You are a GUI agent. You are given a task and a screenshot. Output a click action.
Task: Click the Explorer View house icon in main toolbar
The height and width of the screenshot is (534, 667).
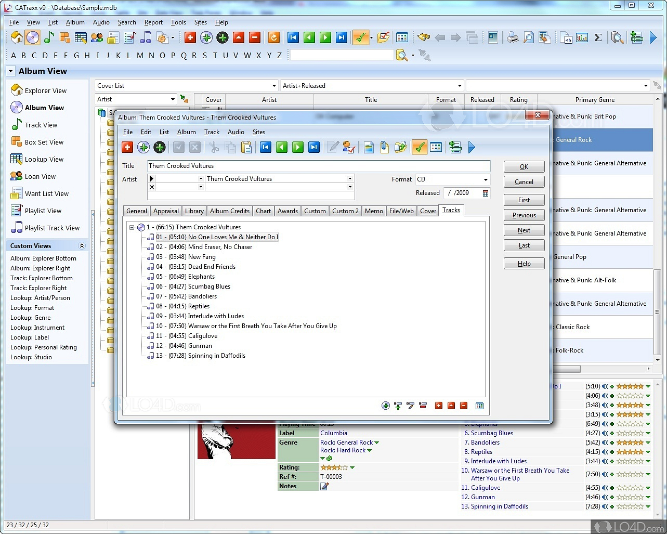tap(17, 37)
